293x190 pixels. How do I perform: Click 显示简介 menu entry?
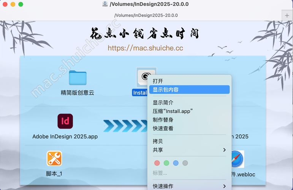tap(163, 103)
